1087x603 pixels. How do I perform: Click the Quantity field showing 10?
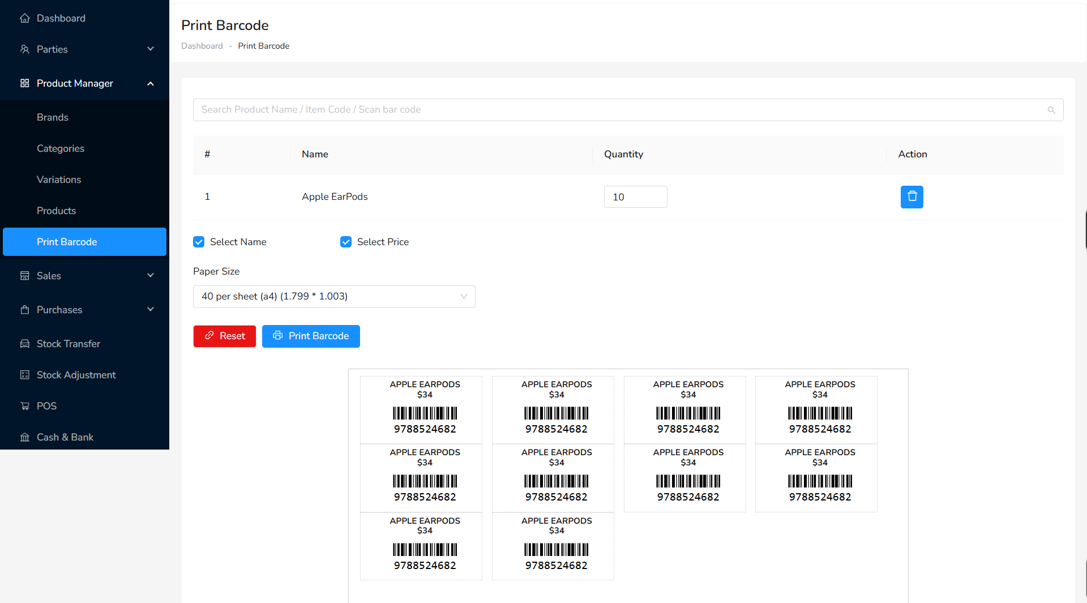pyautogui.click(x=636, y=197)
